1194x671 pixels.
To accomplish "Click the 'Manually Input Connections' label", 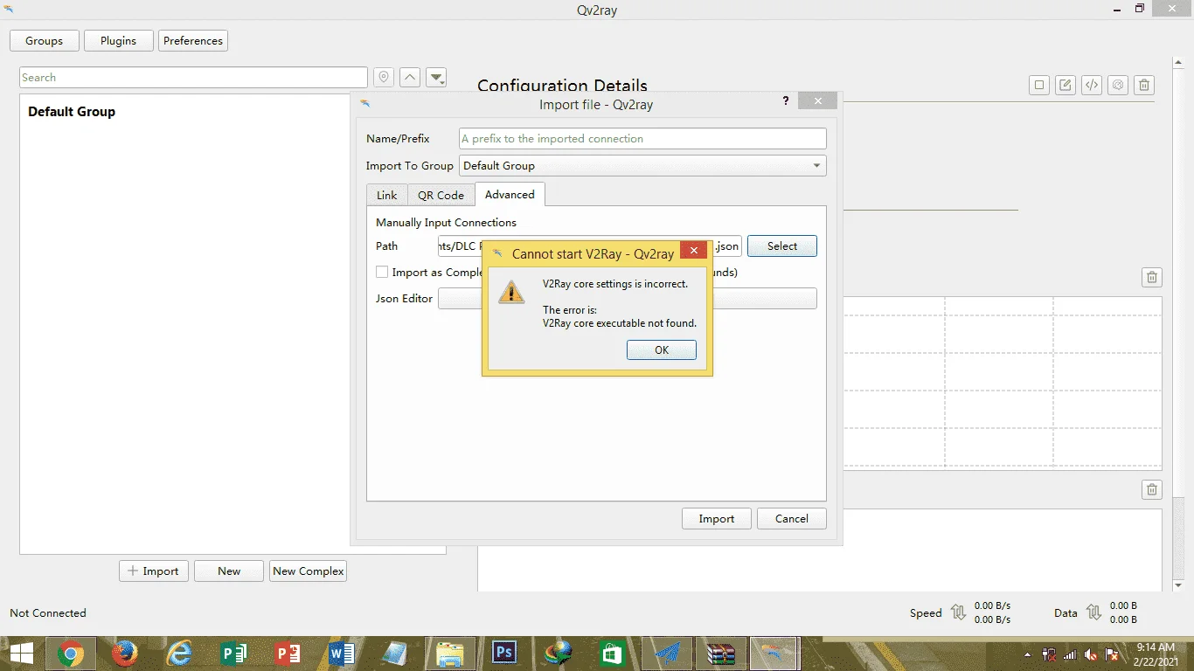I will click(446, 223).
